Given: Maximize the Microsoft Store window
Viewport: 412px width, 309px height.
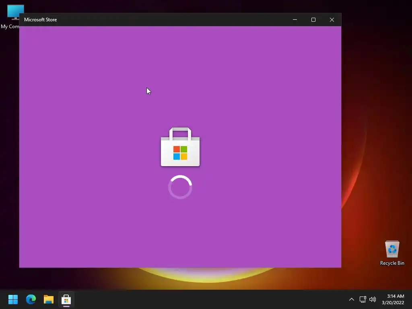Looking at the screenshot, I should pos(313,20).
